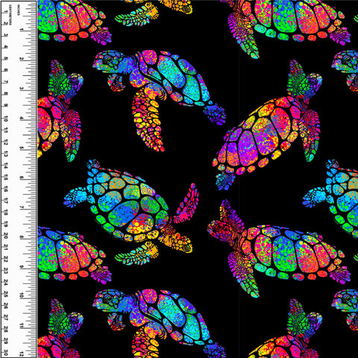Select the 11 inch mark number

coord(22,325)
